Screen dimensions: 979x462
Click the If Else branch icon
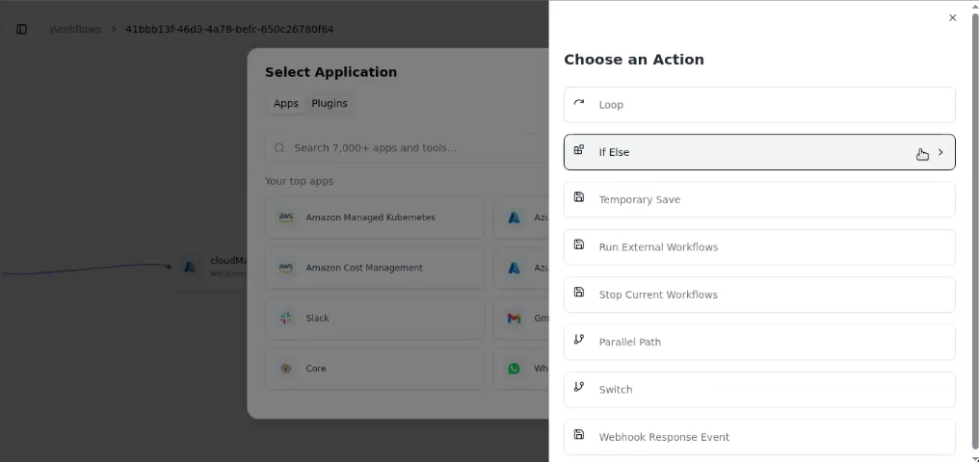579,149
